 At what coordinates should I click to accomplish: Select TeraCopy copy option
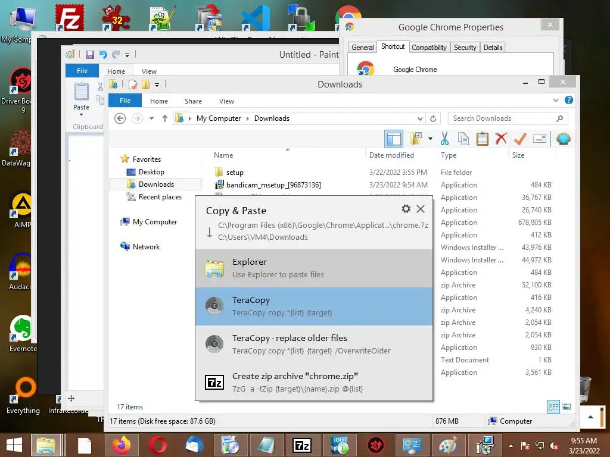(314, 306)
